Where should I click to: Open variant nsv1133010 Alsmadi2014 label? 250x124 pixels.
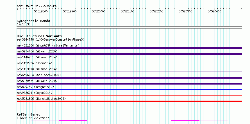37,69
